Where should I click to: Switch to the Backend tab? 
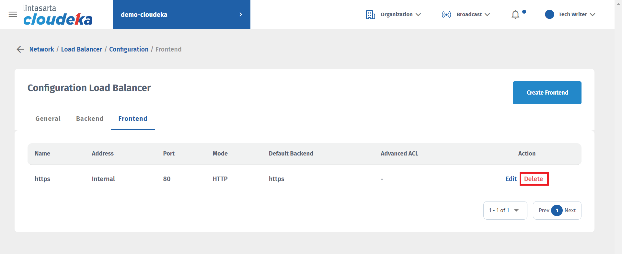click(90, 119)
